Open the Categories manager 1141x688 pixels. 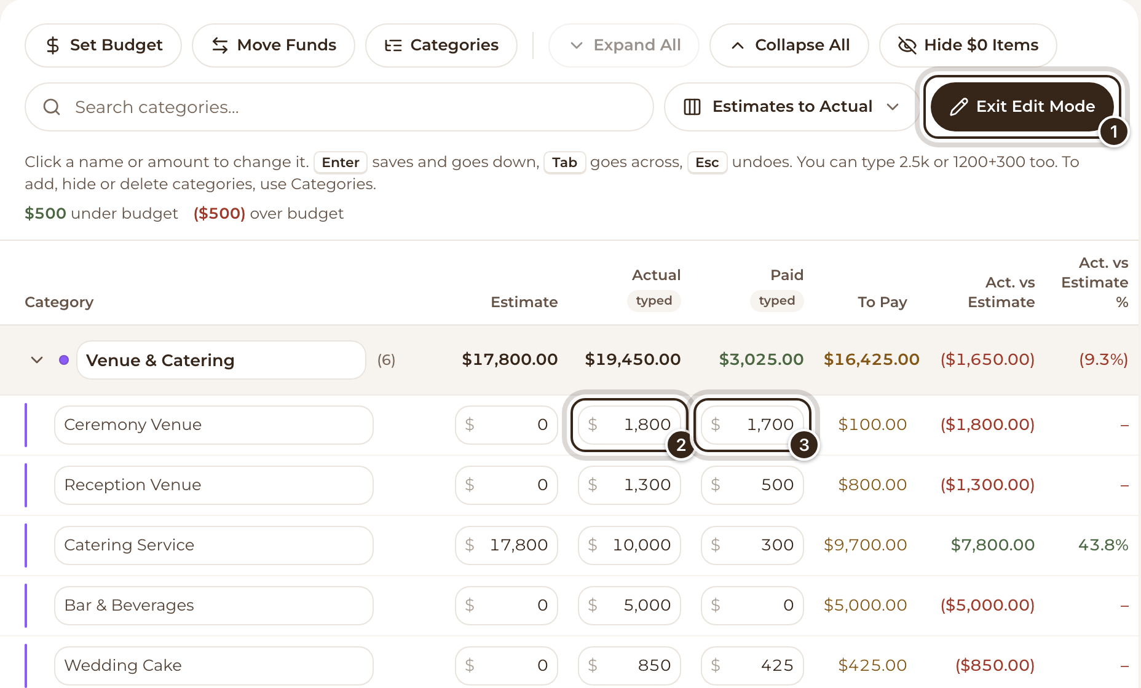click(x=441, y=45)
